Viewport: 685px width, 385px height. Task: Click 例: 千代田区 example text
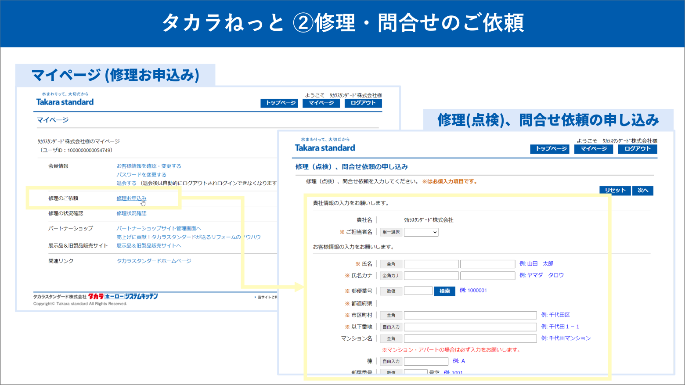click(x=555, y=315)
